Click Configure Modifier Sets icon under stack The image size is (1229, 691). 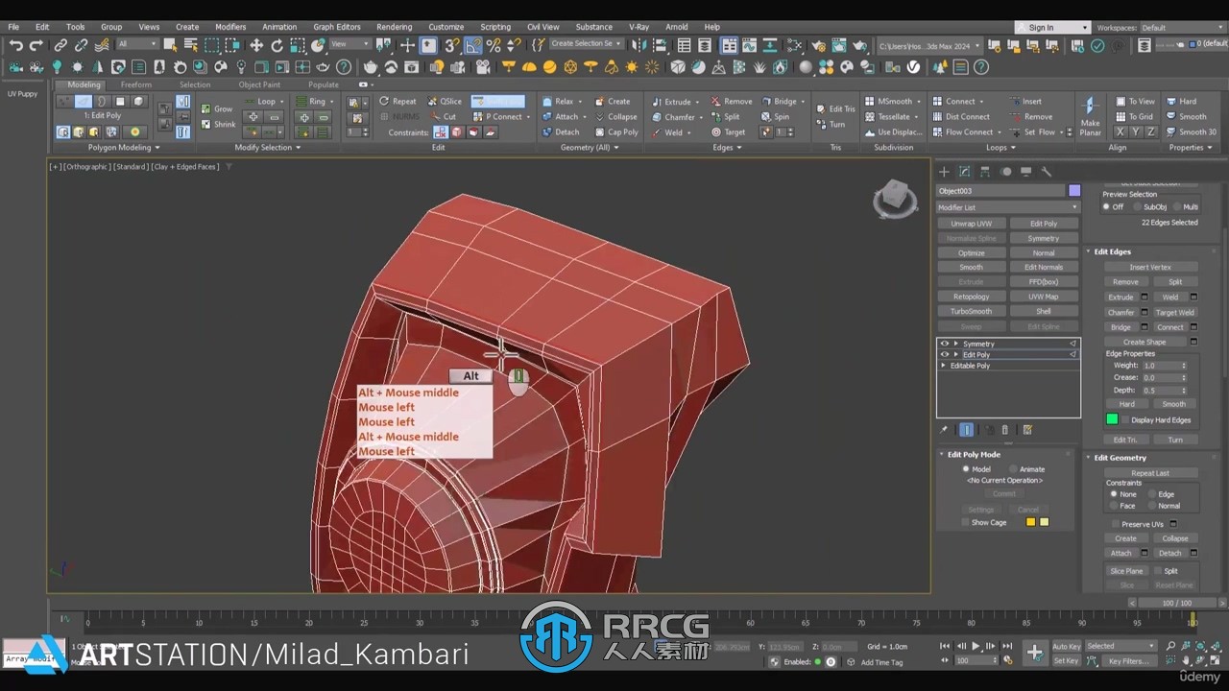click(1027, 430)
